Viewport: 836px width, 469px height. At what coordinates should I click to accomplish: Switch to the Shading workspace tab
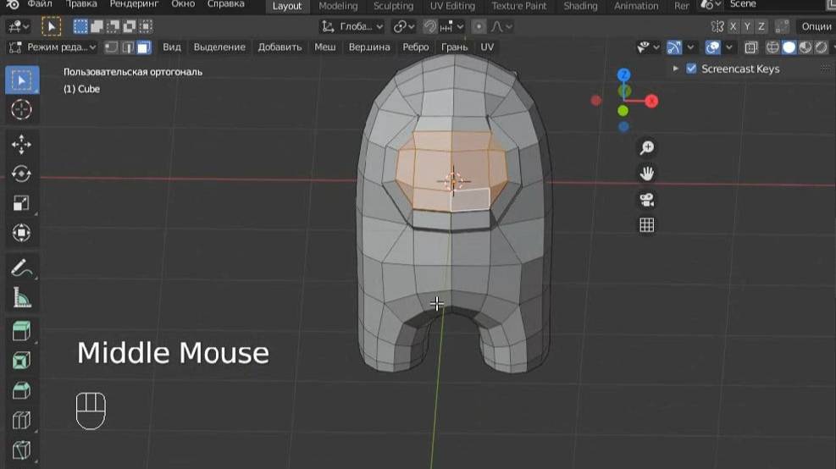(580, 6)
